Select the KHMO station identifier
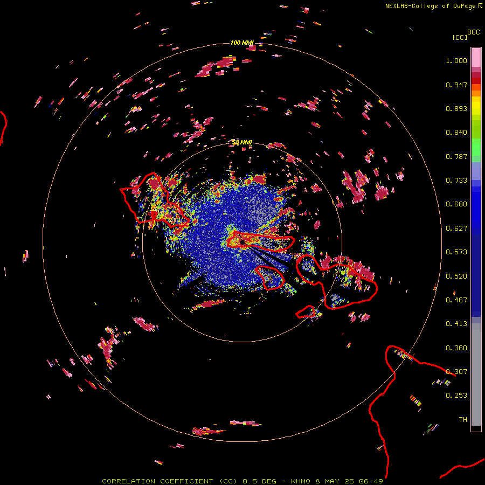 pos(300,481)
